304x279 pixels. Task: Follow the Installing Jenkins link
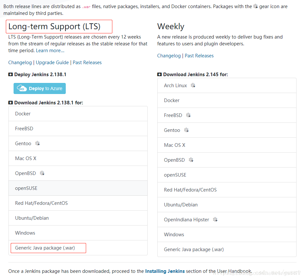click(x=165, y=271)
